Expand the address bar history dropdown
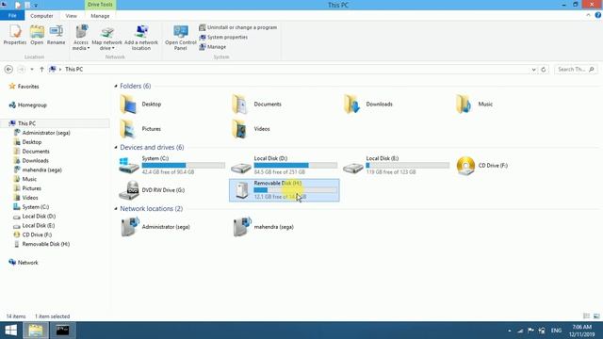Viewport: 603px width, 339px height. point(534,70)
